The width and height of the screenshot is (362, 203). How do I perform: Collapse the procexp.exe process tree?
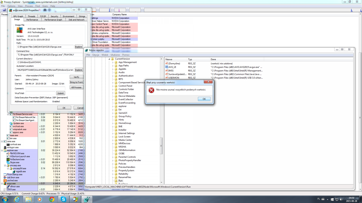[x=5, y=165]
